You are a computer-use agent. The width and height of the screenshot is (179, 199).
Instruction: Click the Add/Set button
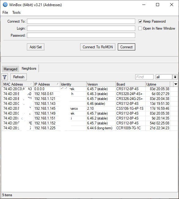coord(35,47)
